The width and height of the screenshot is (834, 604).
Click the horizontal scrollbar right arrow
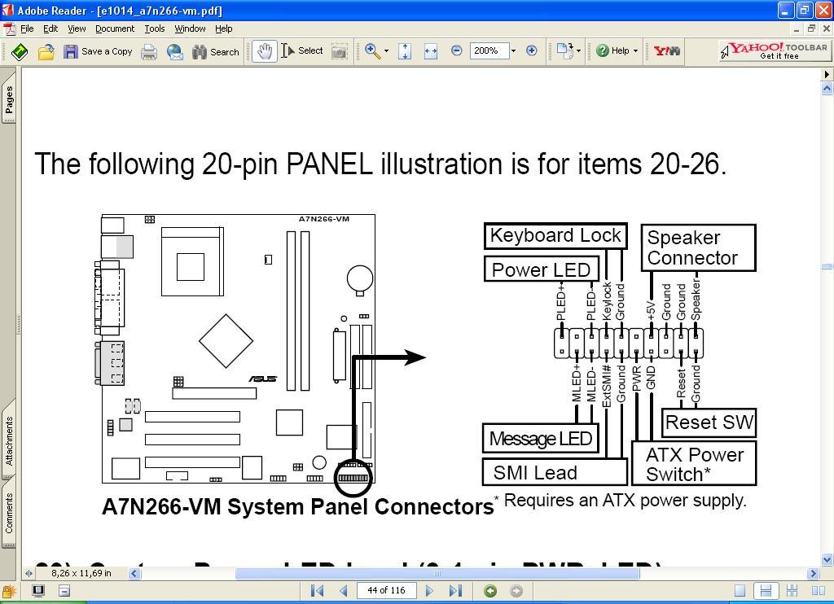pyautogui.click(x=812, y=573)
